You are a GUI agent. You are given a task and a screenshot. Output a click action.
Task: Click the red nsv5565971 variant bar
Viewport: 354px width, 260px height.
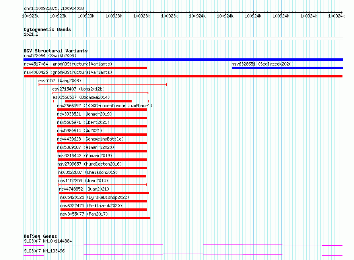coord(102,126)
